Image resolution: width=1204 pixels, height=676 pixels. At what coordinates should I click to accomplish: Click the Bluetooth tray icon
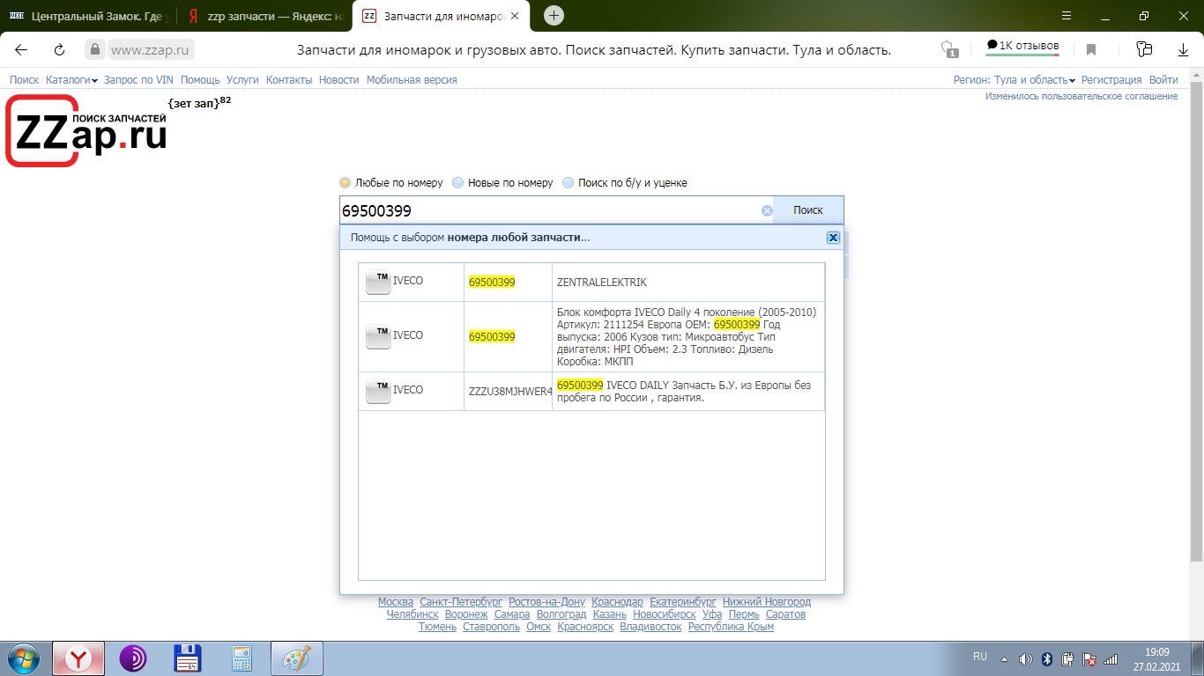pos(1048,658)
